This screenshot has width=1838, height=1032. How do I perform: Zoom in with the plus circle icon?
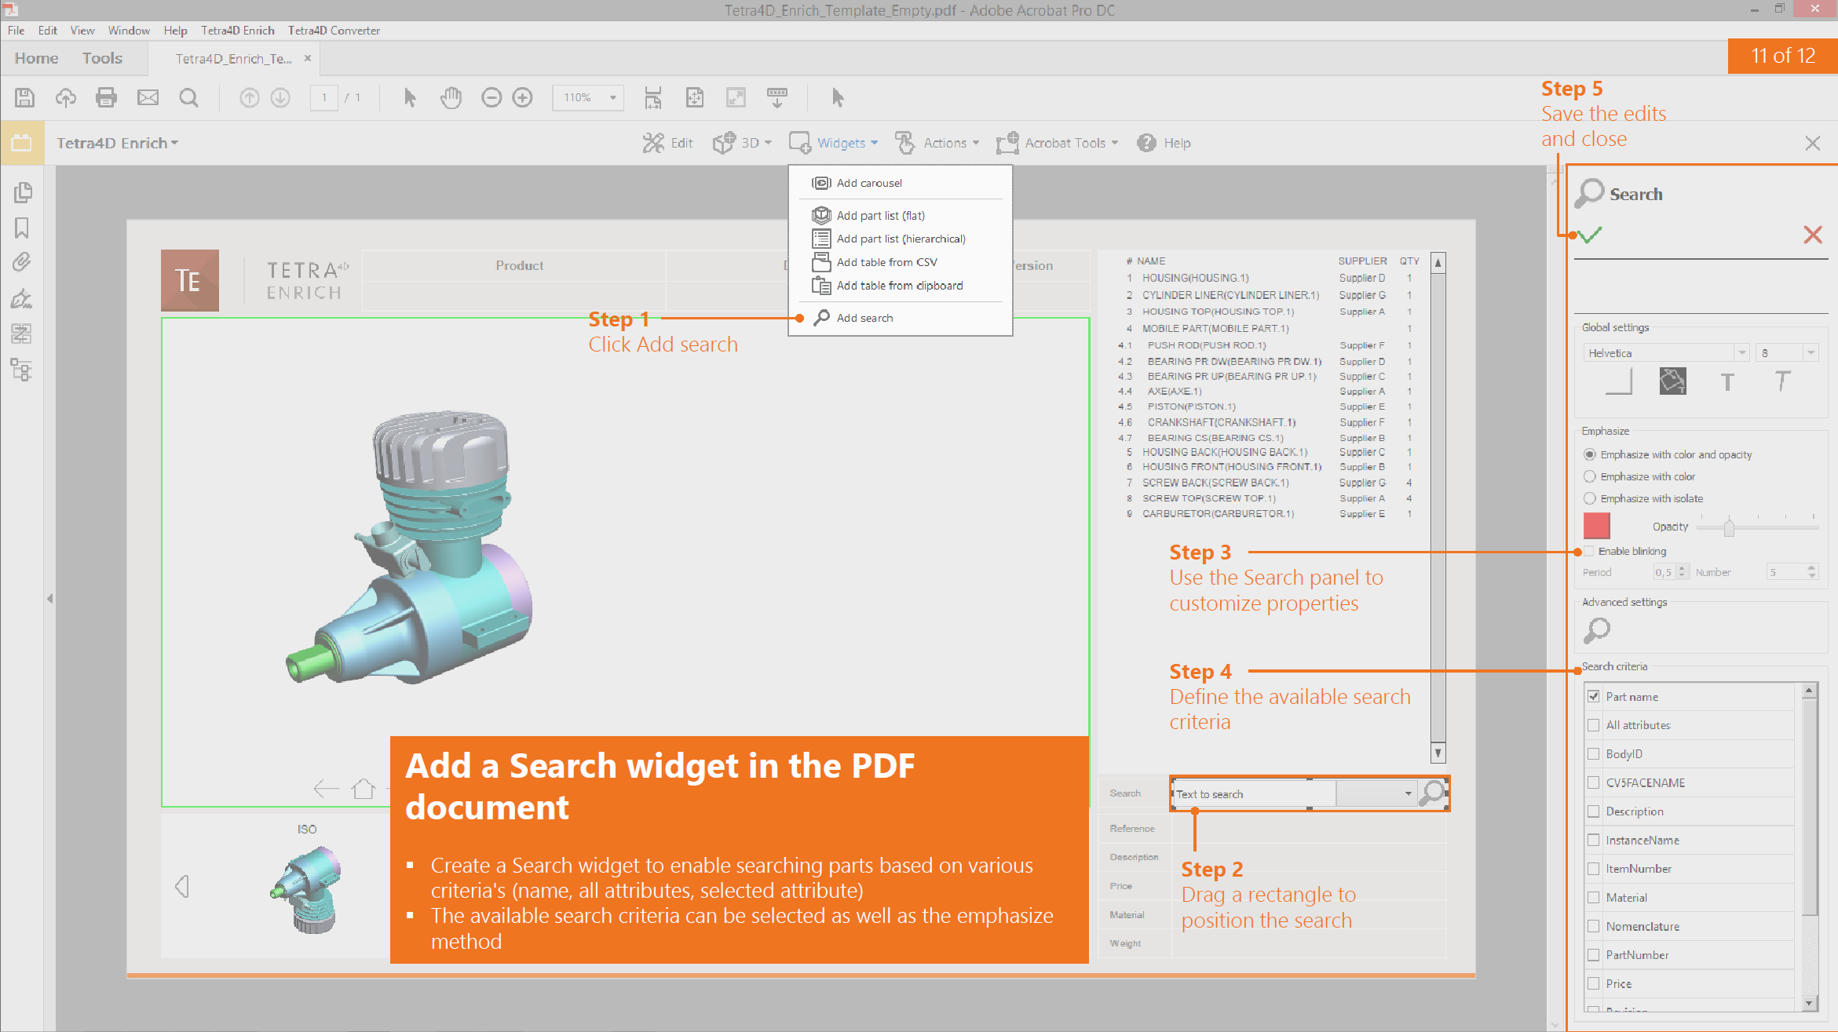click(522, 97)
